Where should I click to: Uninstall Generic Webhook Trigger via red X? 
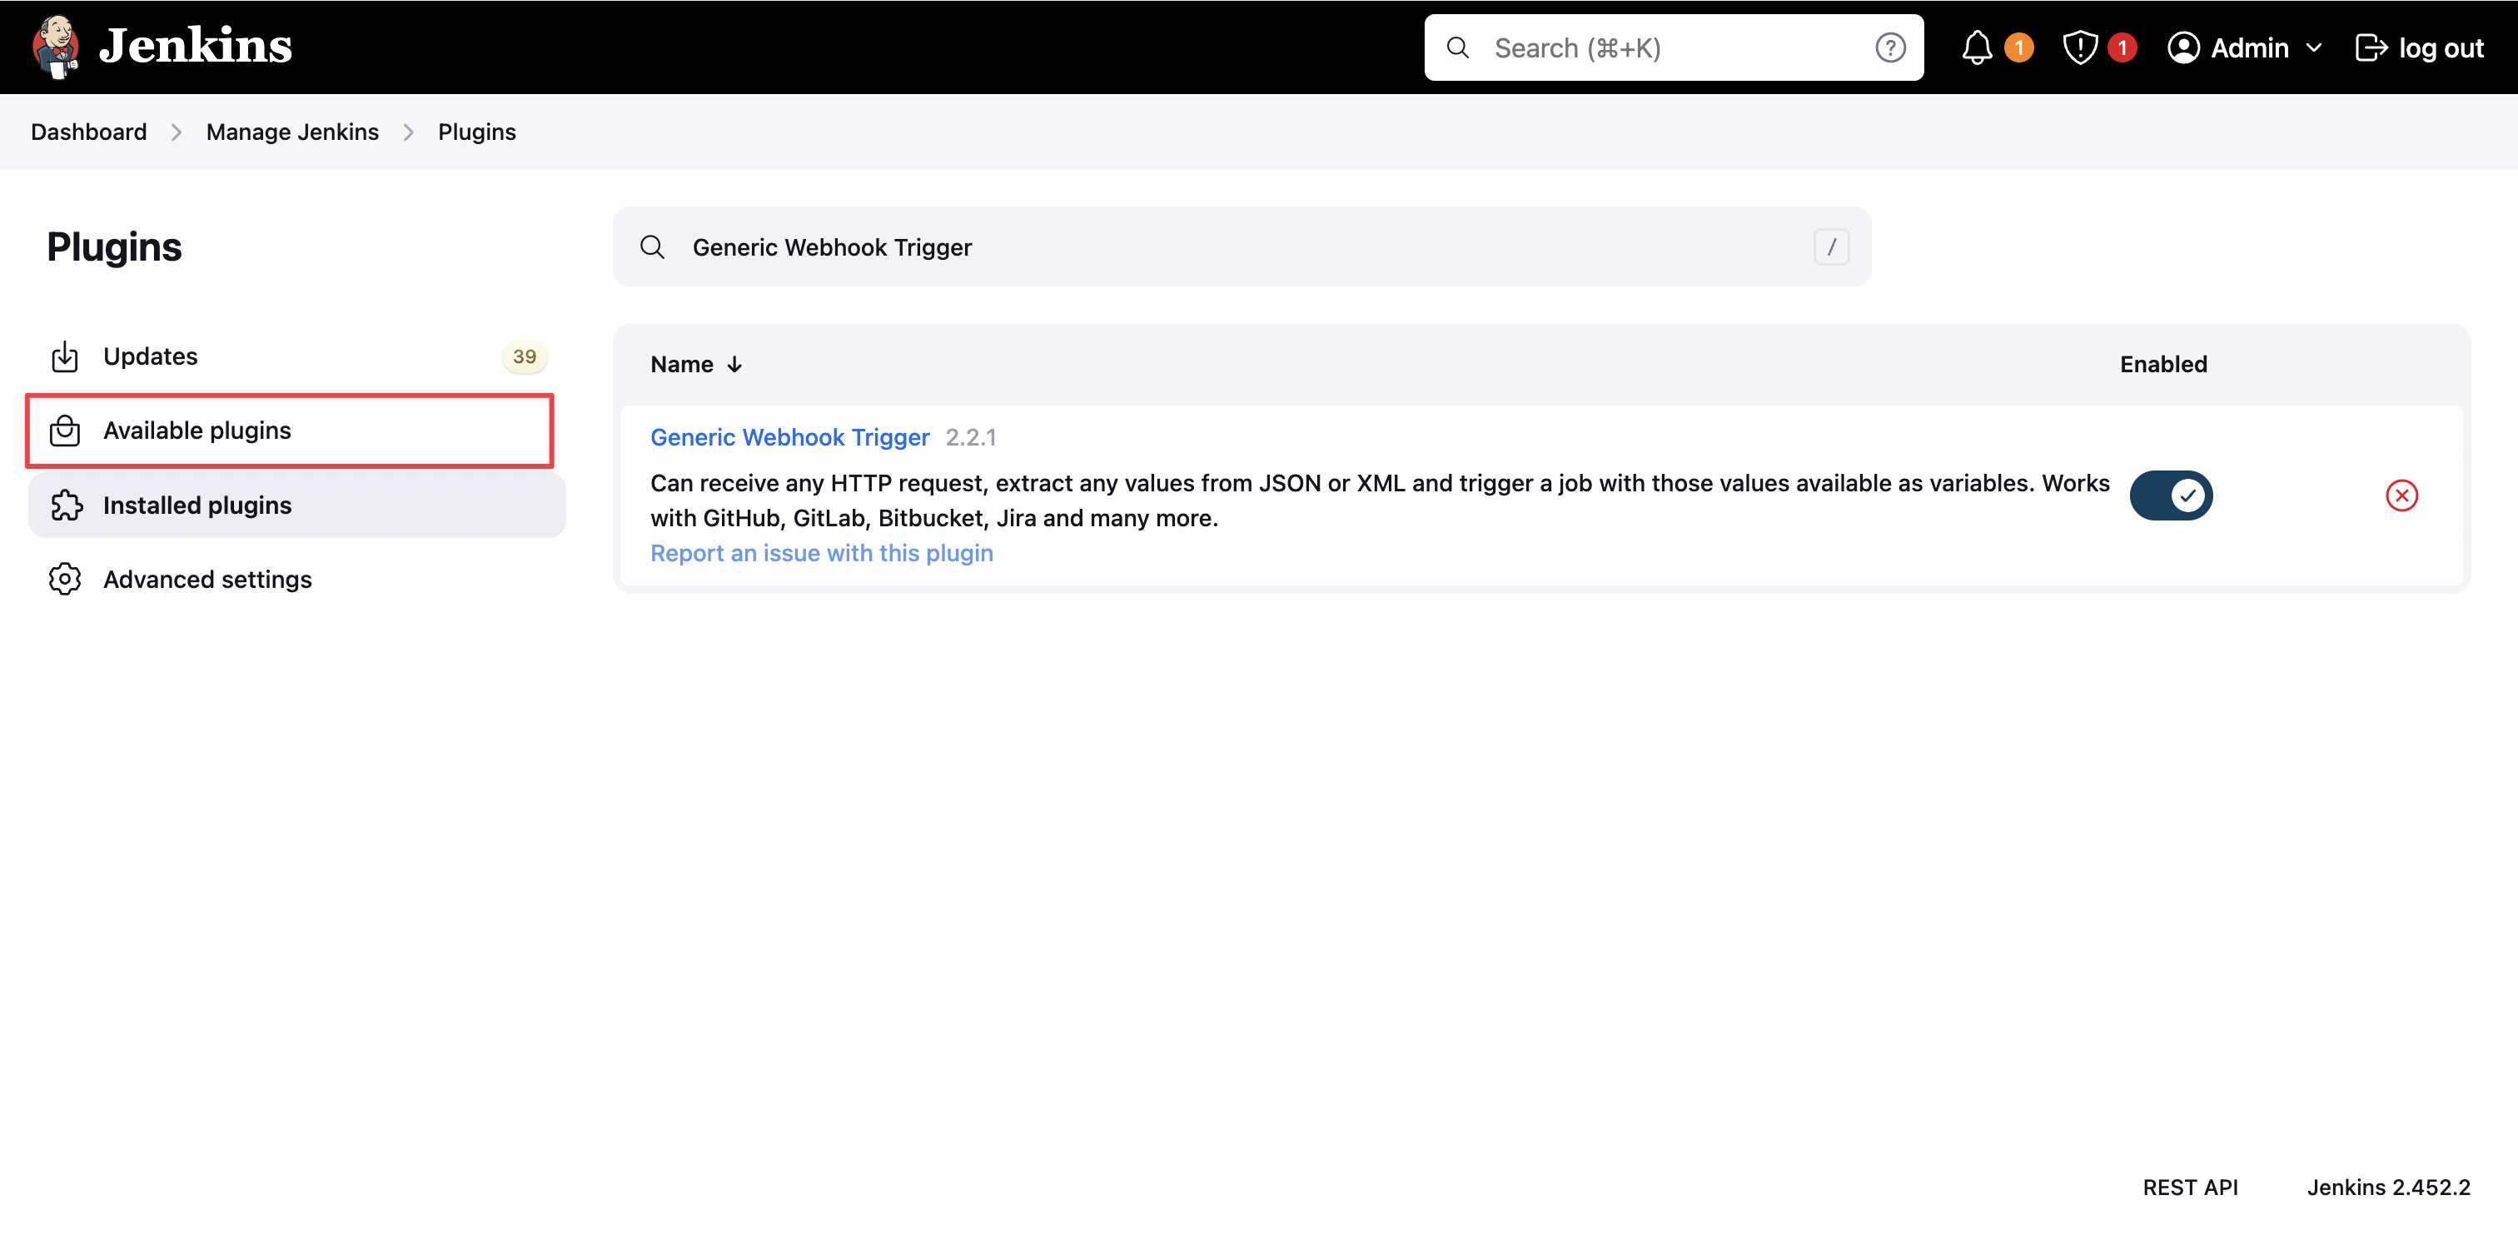(x=2401, y=495)
